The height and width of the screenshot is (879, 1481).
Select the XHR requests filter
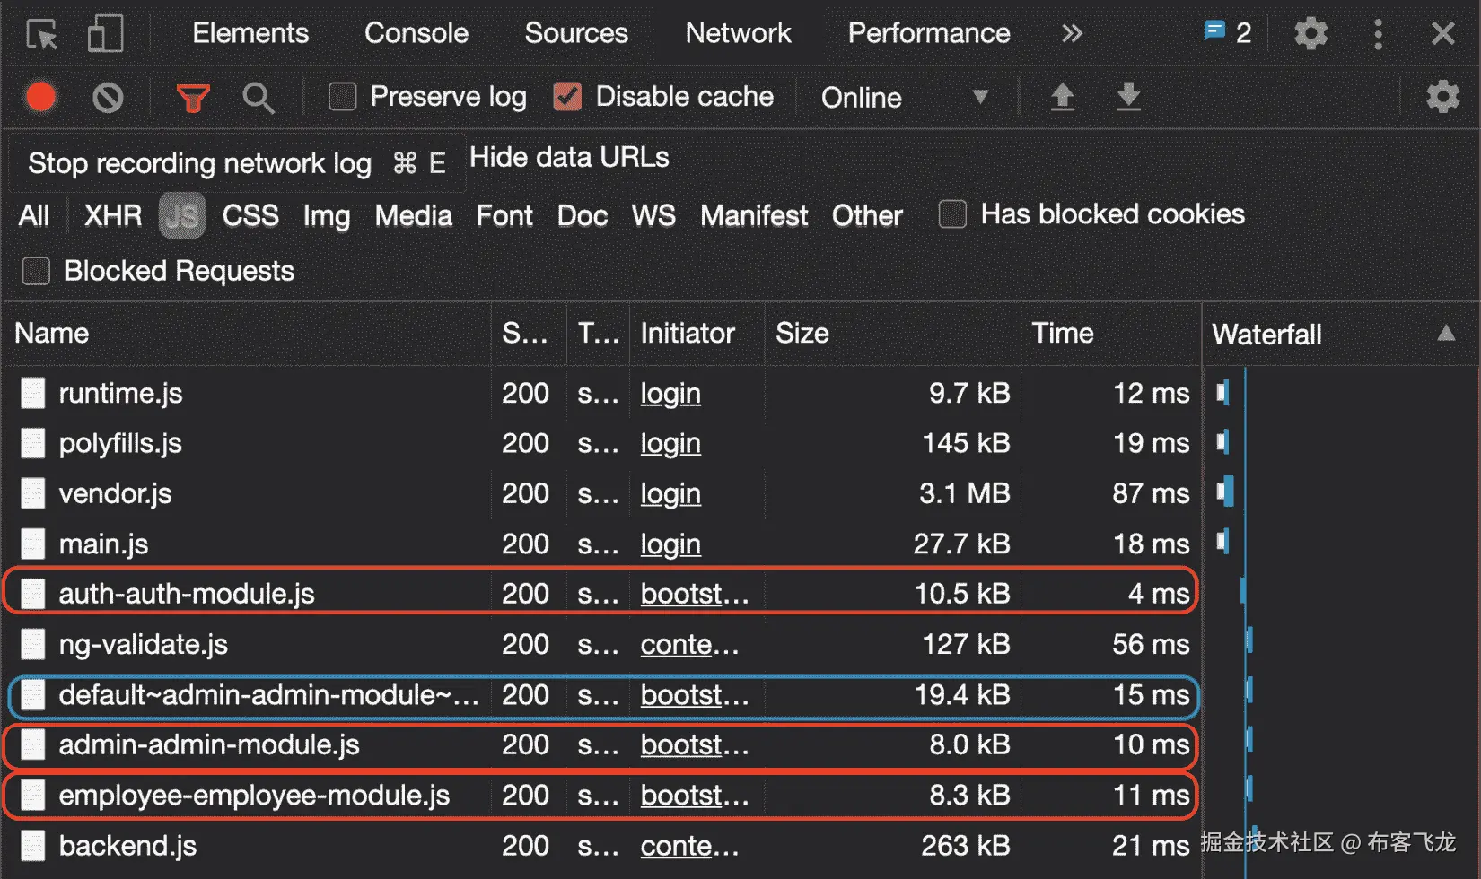[111, 214]
